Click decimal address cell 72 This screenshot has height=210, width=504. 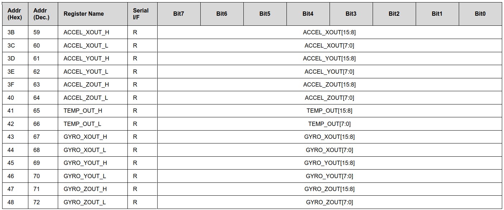tap(37, 202)
